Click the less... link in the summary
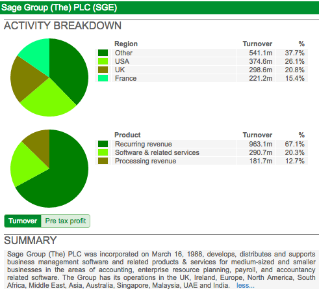Viewport: 319px width, 291px height. (246, 285)
